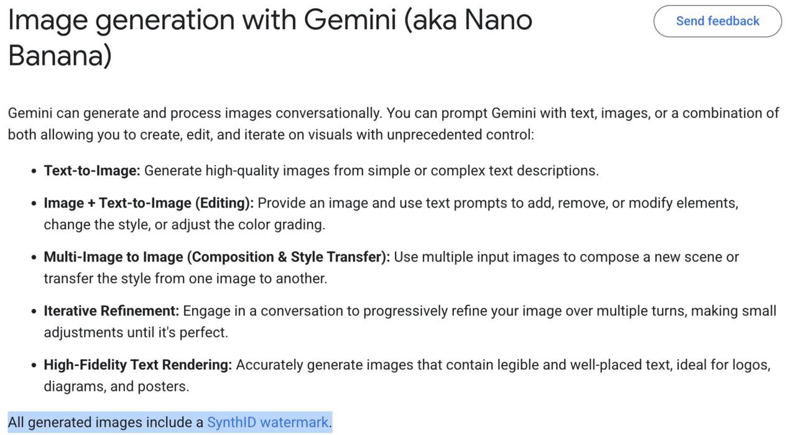Click the Send feedback button
796x435 pixels.
point(717,21)
